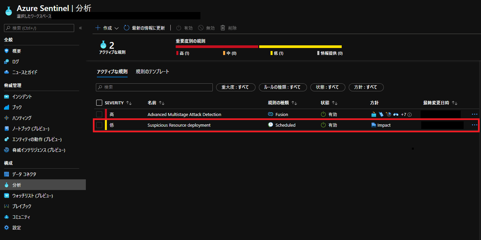This screenshot has height=240, width=481.
Task: Open the プレイブック icon
Action: point(6,206)
